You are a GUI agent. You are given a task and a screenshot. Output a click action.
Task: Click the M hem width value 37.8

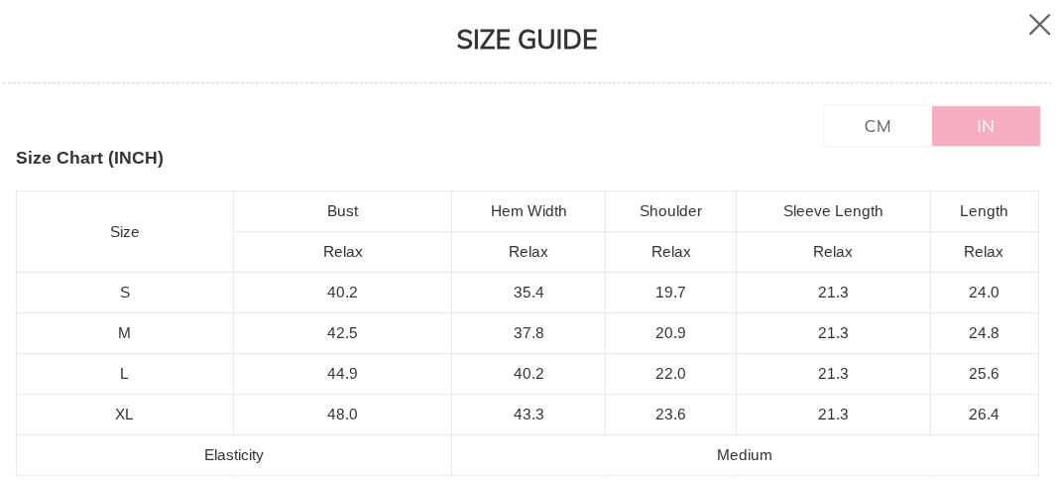(529, 333)
